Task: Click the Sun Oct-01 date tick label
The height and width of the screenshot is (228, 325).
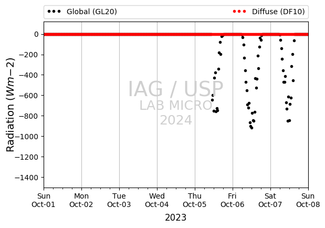Action: click(x=44, y=200)
